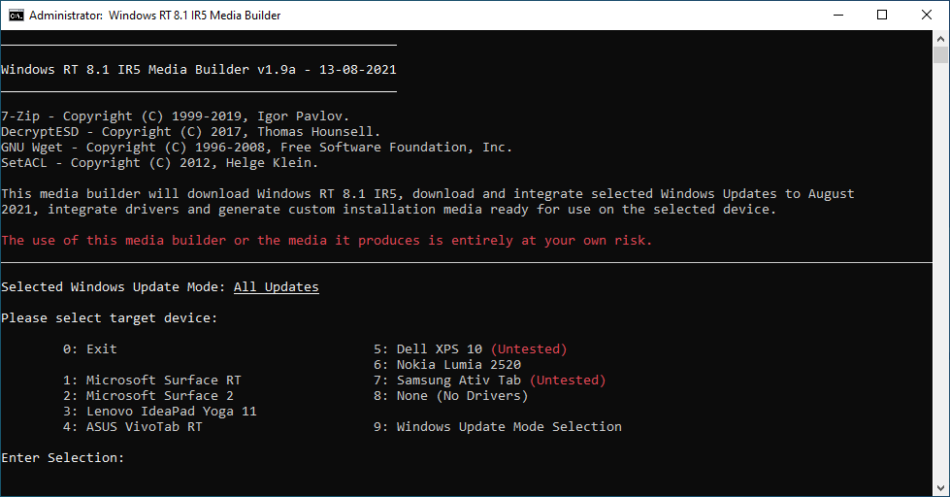950x497 pixels.
Task: Click "9: Windows Update Mode Selection" text
Action: click(497, 427)
